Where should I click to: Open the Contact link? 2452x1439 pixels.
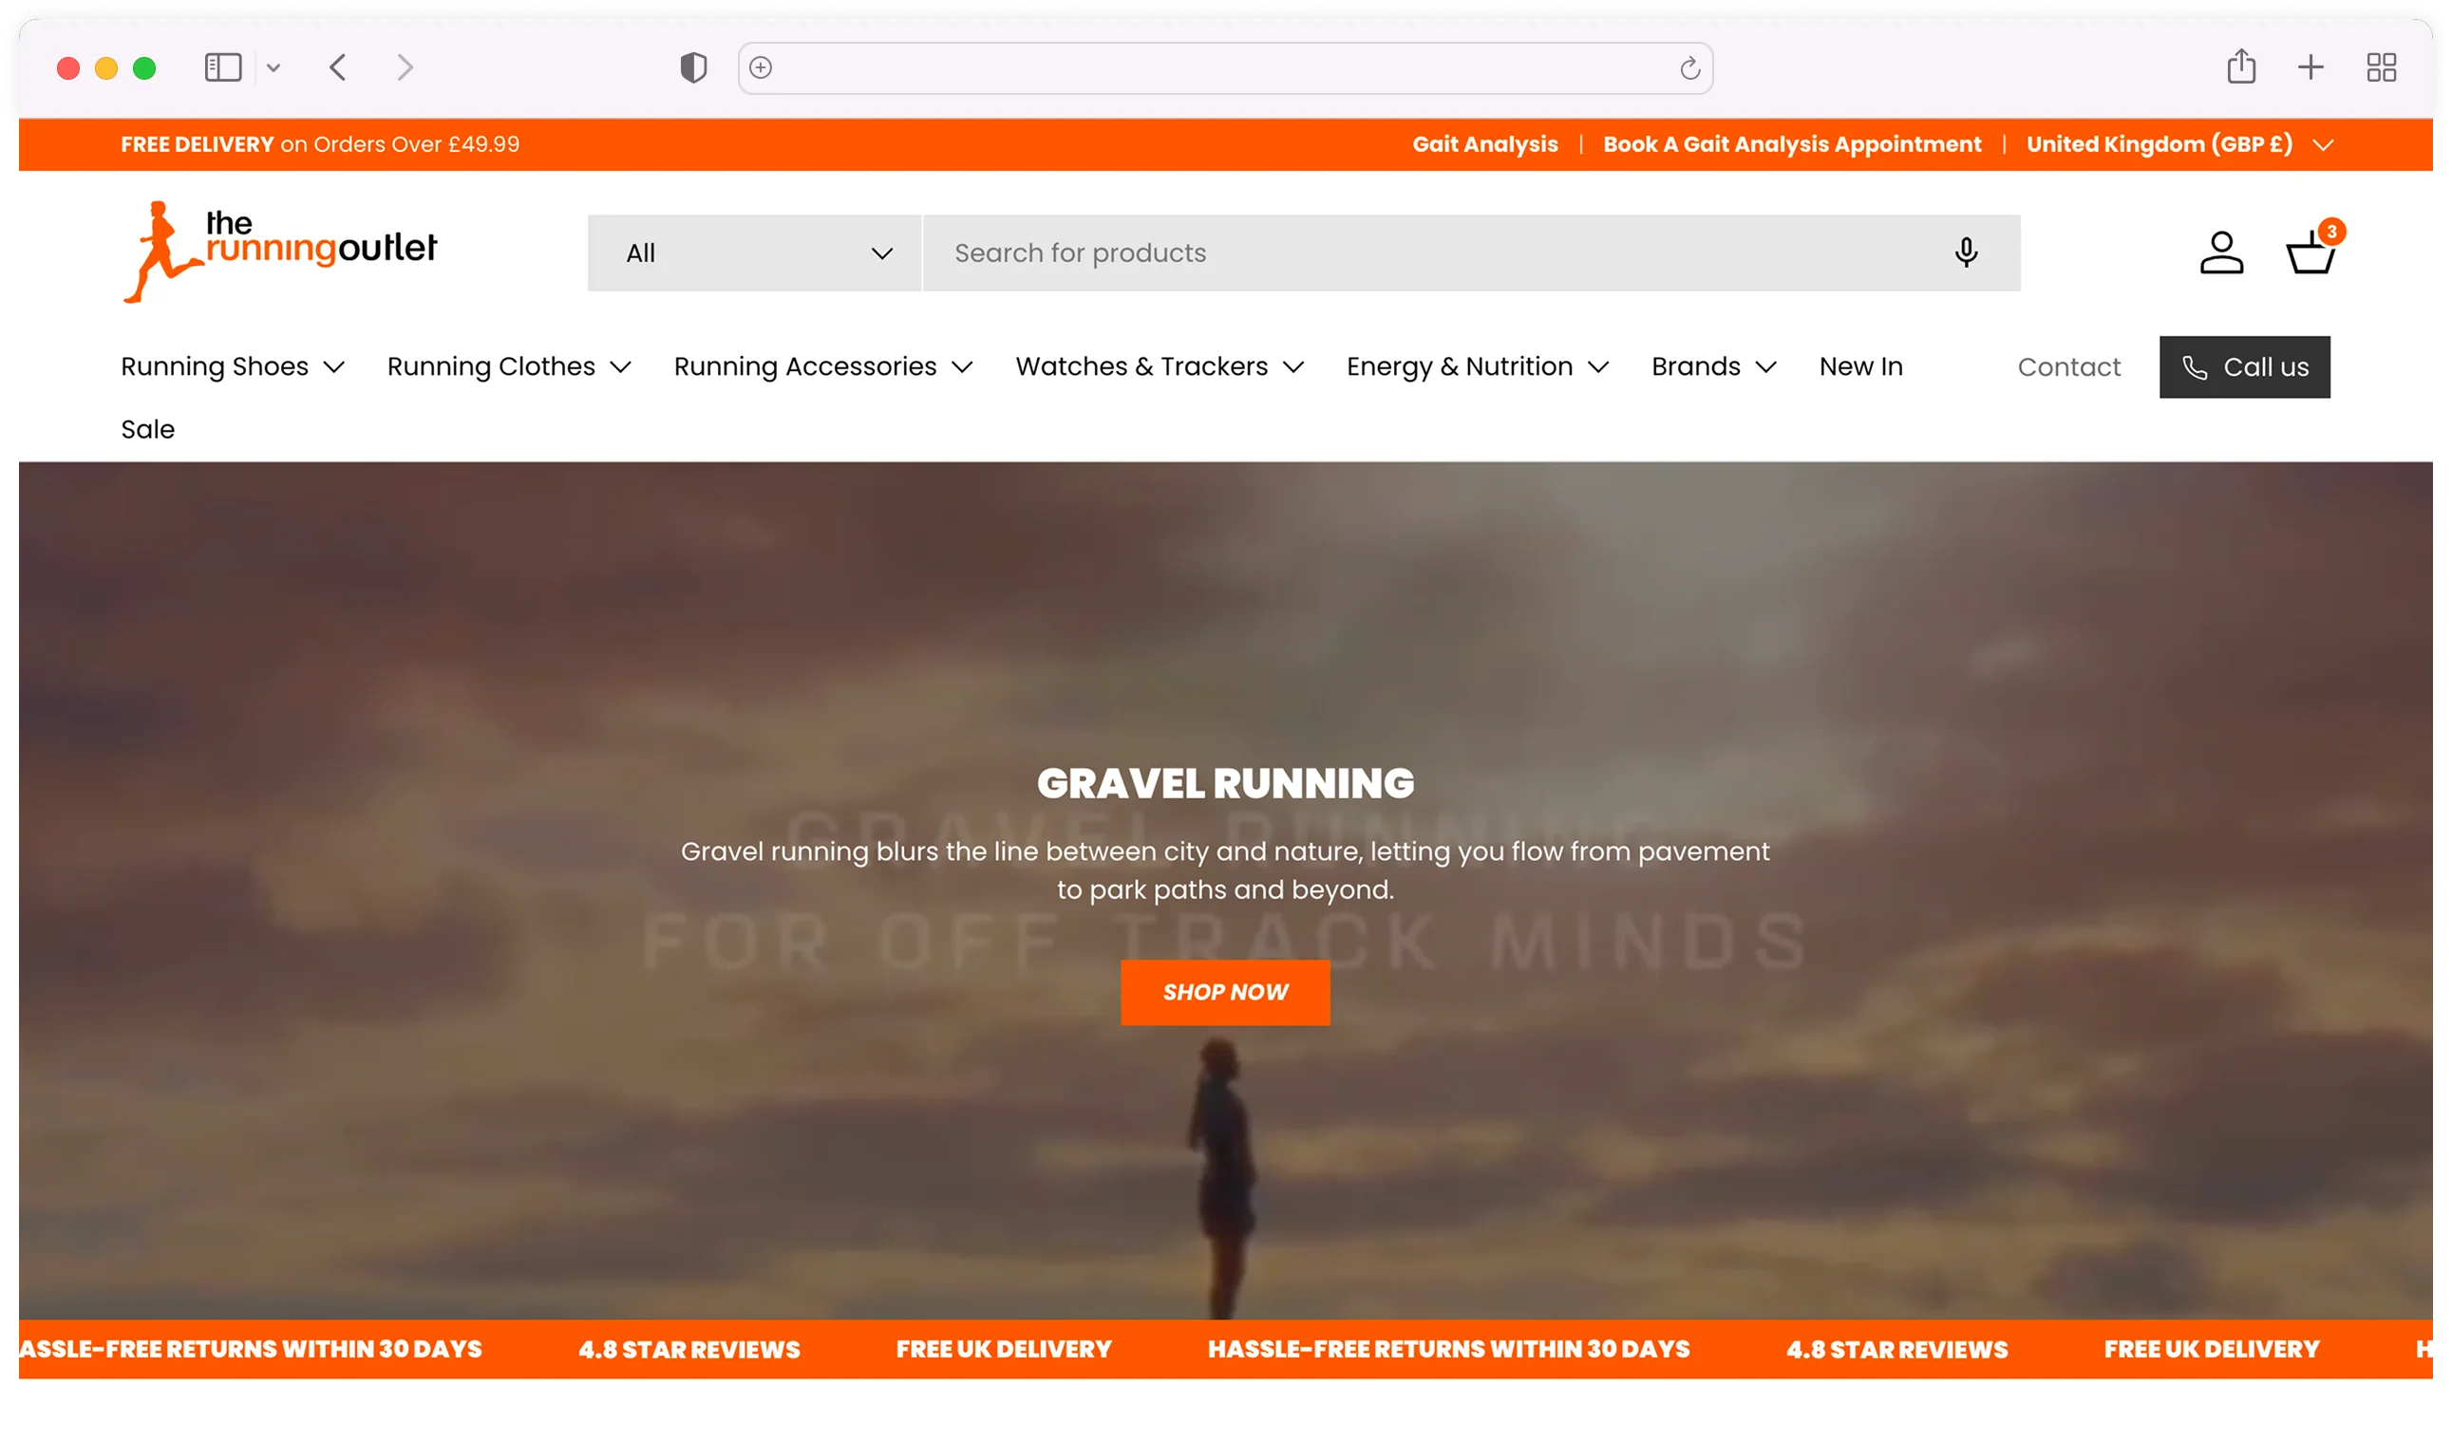click(2068, 366)
